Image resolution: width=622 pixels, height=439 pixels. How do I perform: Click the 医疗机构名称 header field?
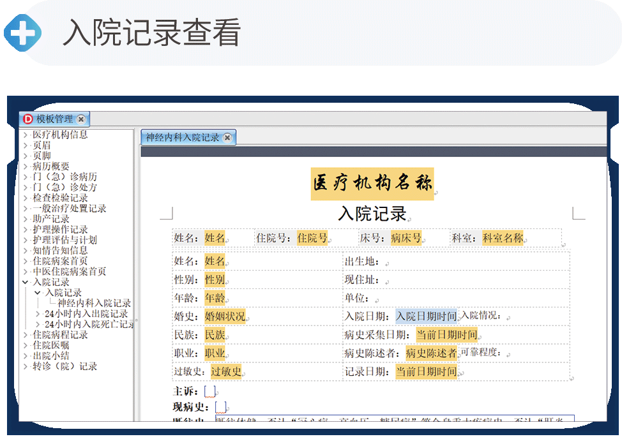point(372,184)
